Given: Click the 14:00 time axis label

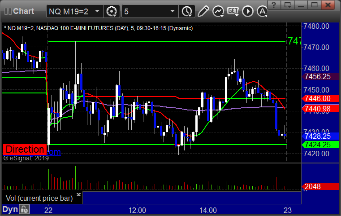Looking at the screenshot, I should pos(208,210).
